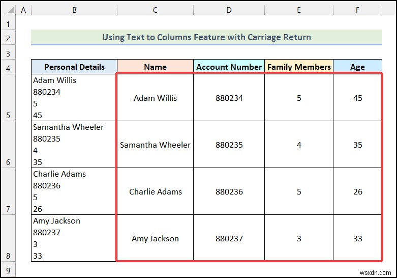Select Age cell showing 45

coord(357,98)
